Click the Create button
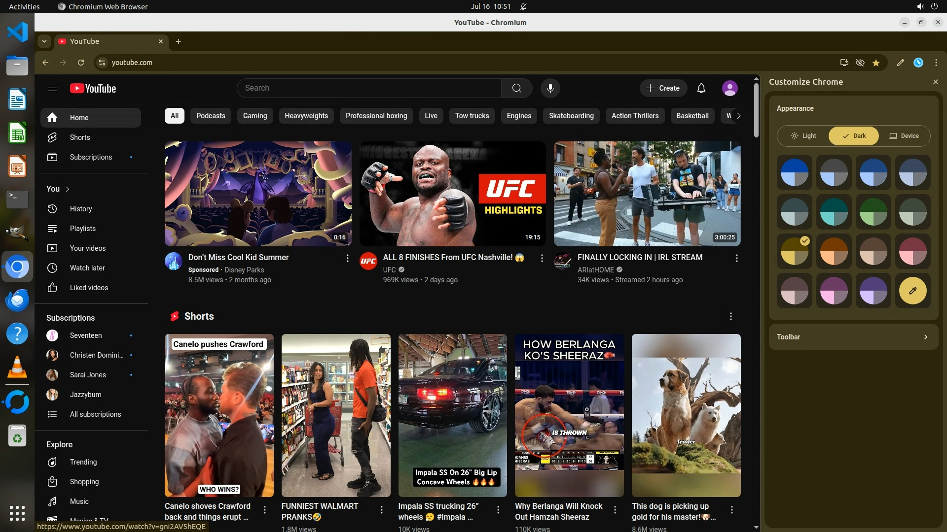This screenshot has height=532, width=947. point(663,88)
